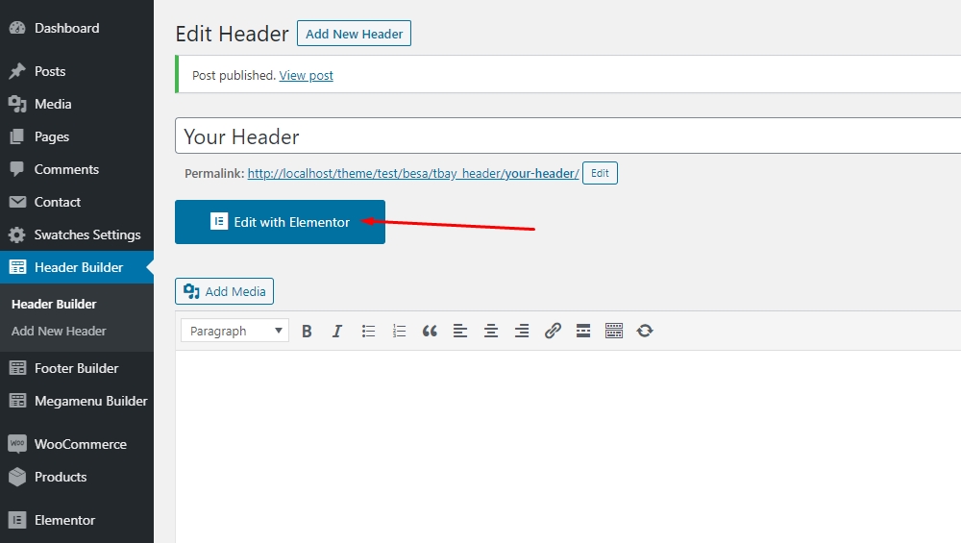This screenshot has width=961, height=543.
Task: Select Add New Header submenu item
Action: coord(59,331)
